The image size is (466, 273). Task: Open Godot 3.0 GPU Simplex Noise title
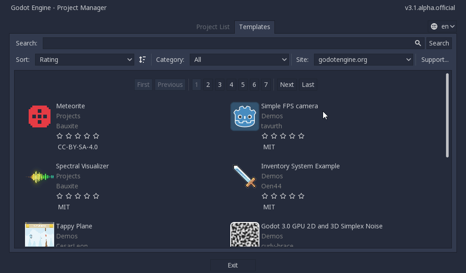[x=322, y=226]
